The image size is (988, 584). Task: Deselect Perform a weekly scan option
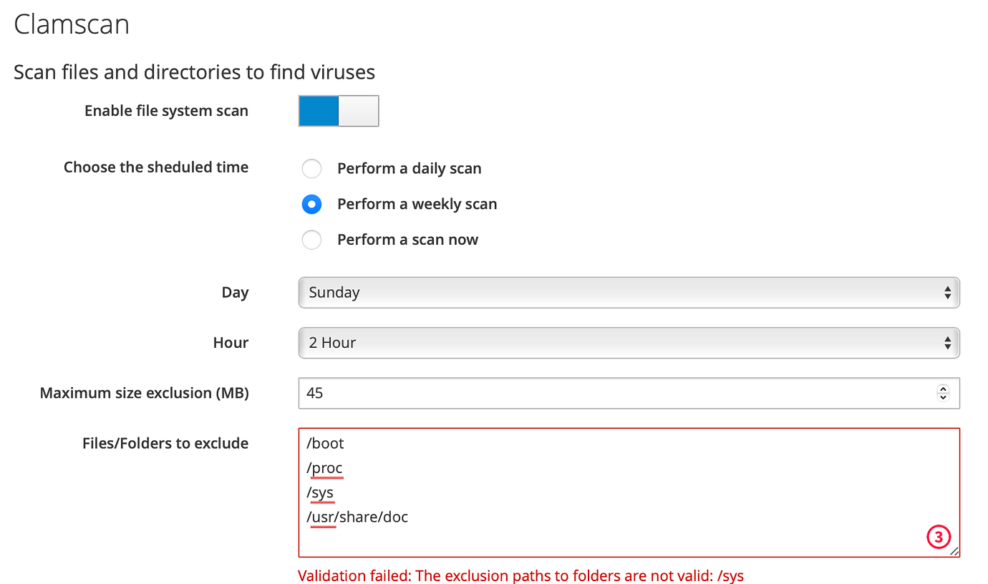click(x=311, y=204)
